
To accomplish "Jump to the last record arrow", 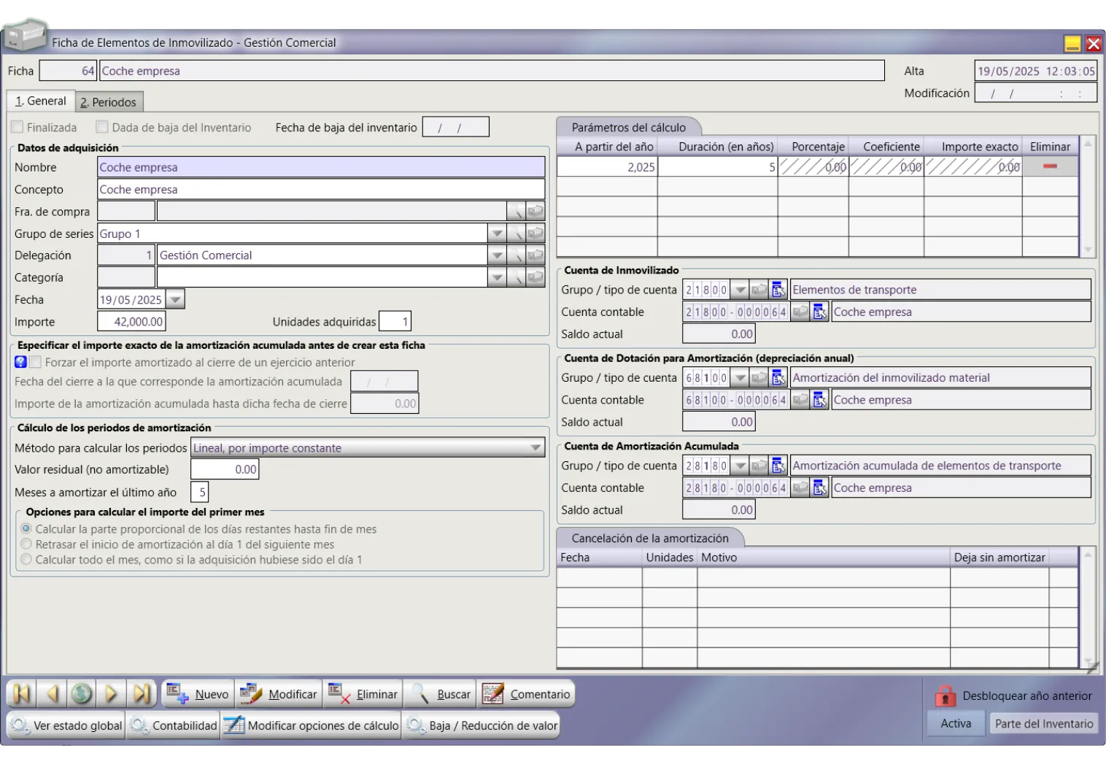I will coord(142,693).
